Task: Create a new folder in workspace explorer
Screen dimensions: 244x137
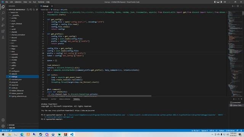Action: click(x=31, y=10)
